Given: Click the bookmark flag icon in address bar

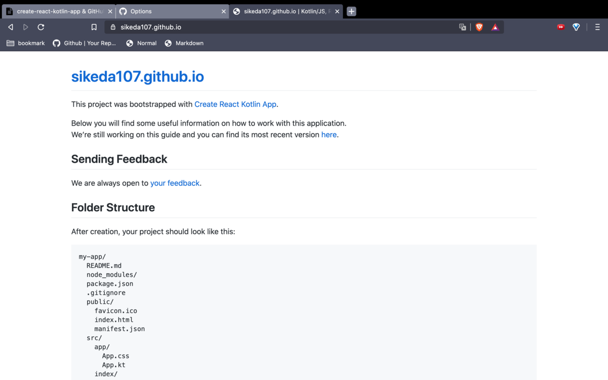Looking at the screenshot, I should click(94, 27).
